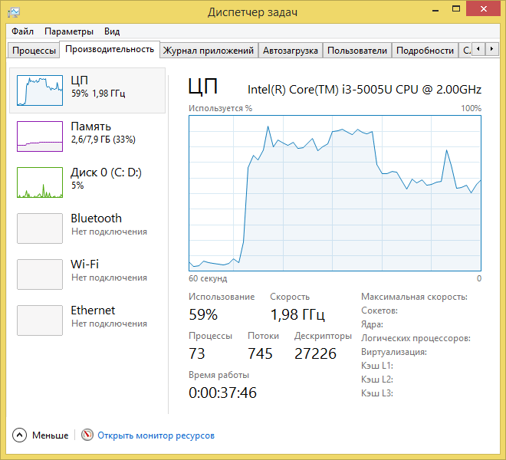Click the 60 секунд axis label
This screenshot has width=506, height=460.
pyautogui.click(x=208, y=278)
